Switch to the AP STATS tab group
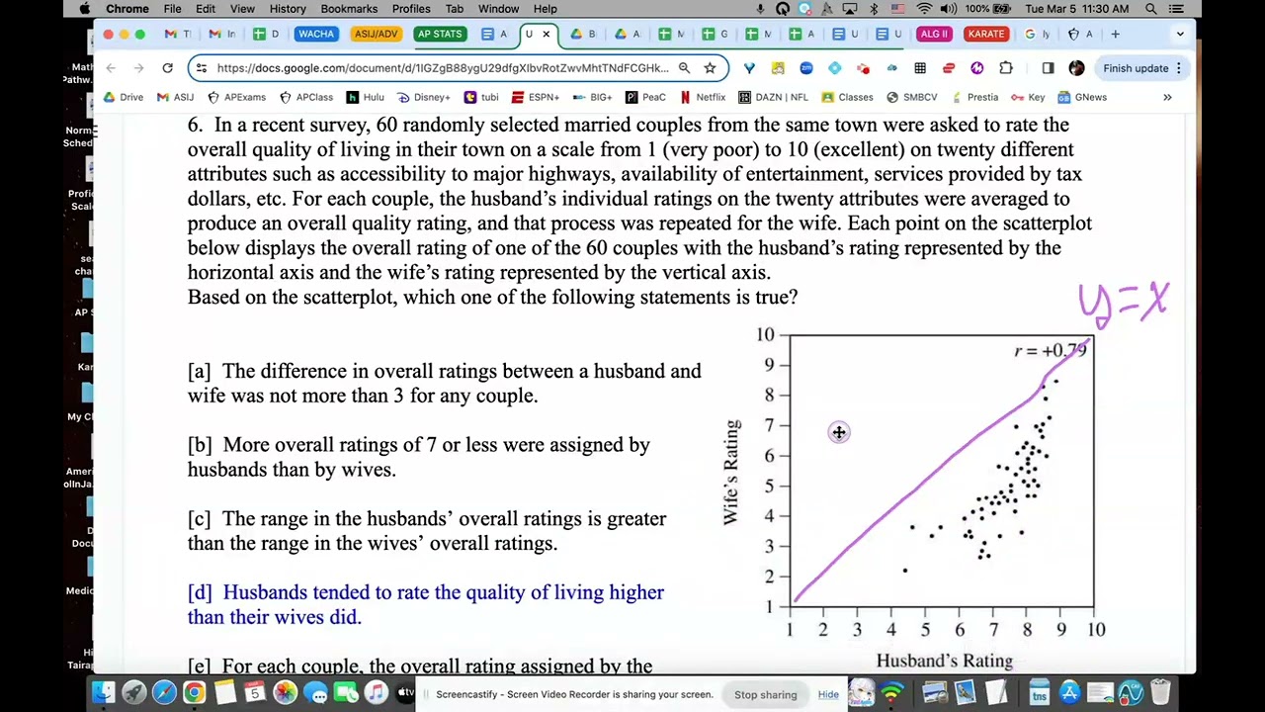The height and width of the screenshot is (712, 1265). tap(440, 34)
